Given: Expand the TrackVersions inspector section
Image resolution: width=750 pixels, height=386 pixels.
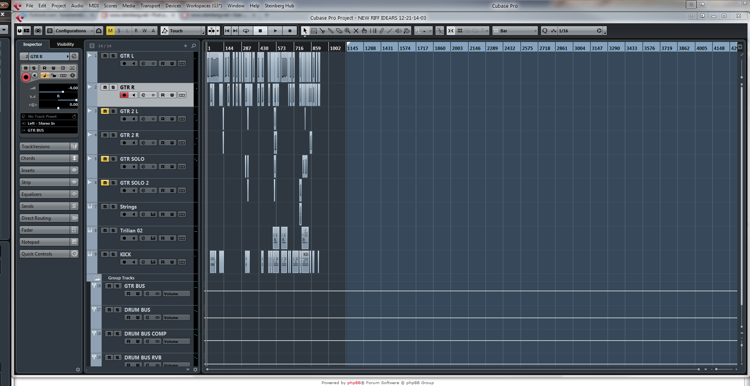Looking at the screenshot, I should point(49,147).
